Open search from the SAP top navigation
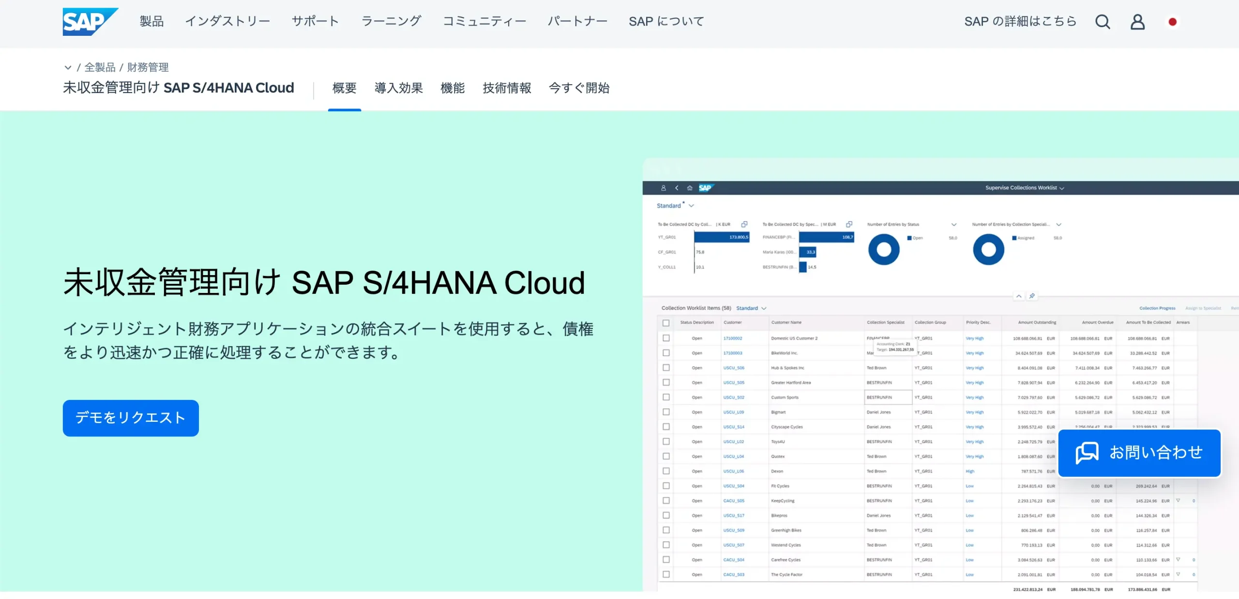The width and height of the screenshot is (1239, 599). [1103, 21]
